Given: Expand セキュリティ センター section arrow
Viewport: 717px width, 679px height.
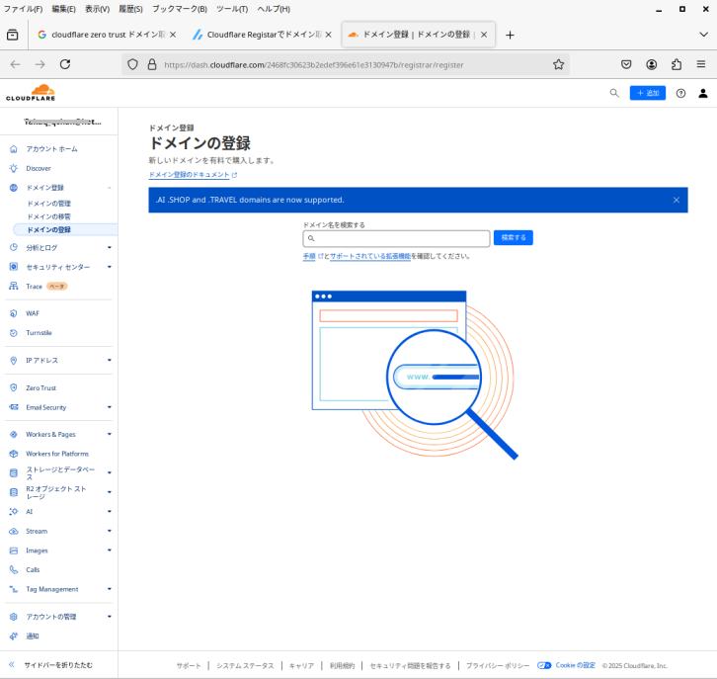Looking at the screenshot, I should coord(110,267).
